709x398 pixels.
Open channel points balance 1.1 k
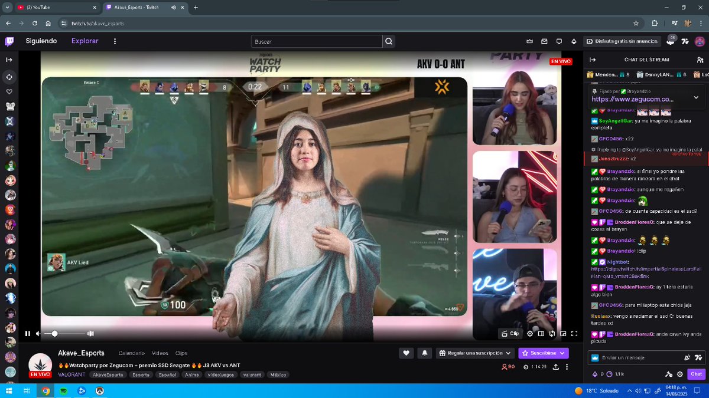(616, 374)
